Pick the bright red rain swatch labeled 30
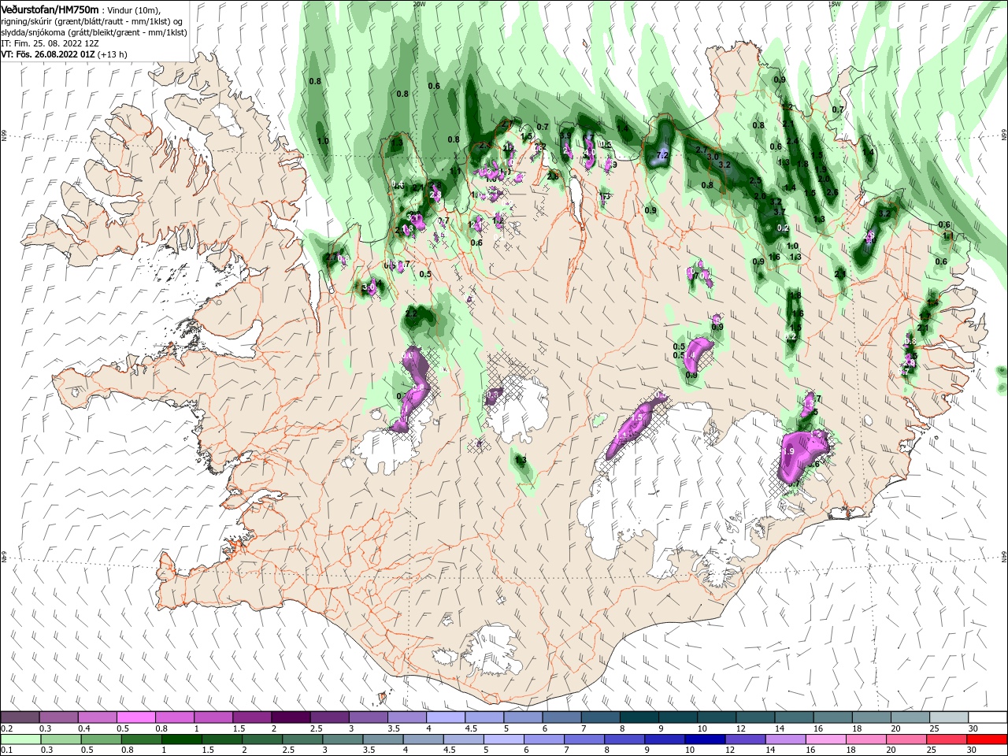This screenshot has width=1008, height=756. [x=987, y=739]
